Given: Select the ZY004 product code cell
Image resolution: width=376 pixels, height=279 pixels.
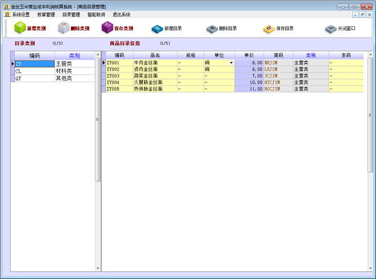Looking at the screenshot, I should pos(119,83).
